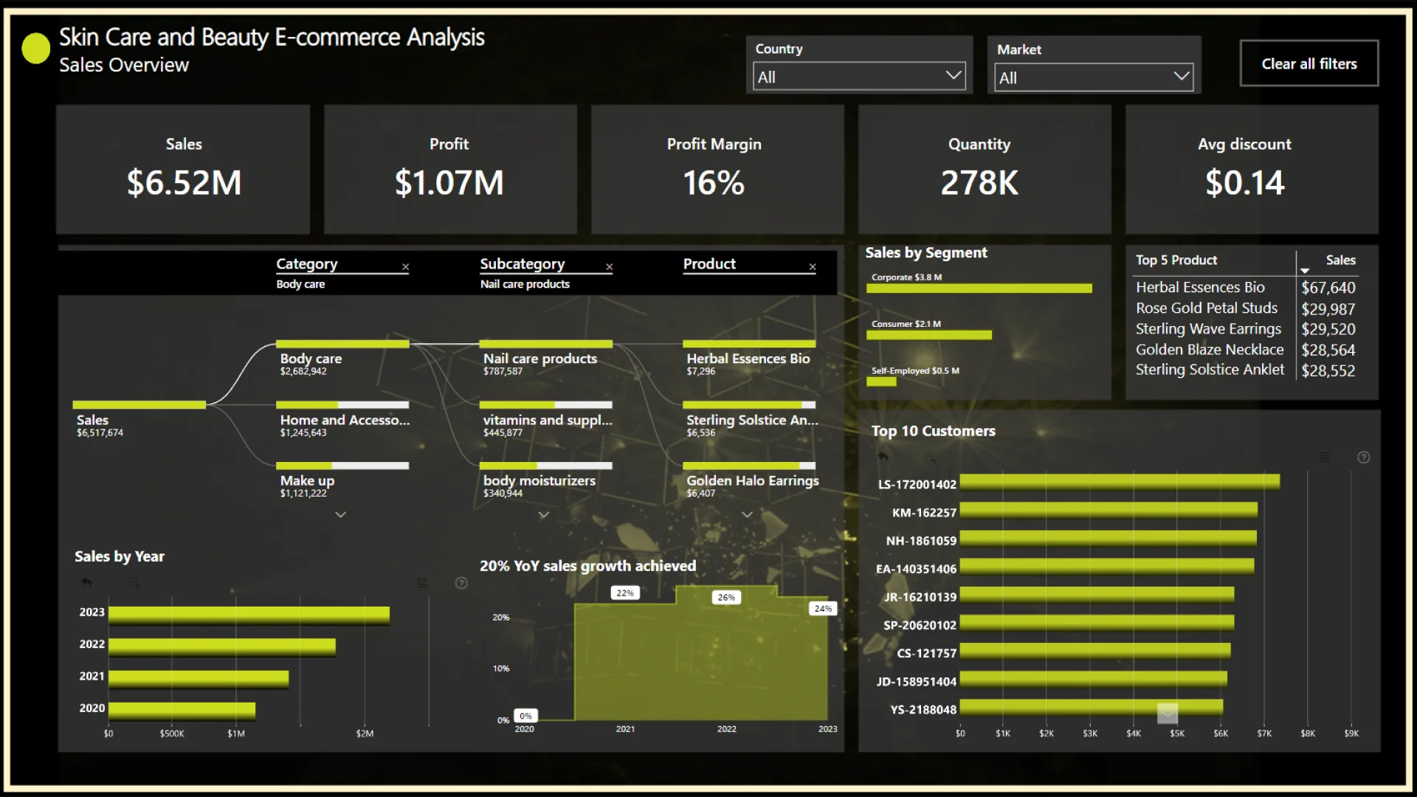
Task: Click the Sales column header in table
Action: pos(1340,260)
